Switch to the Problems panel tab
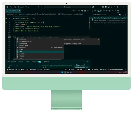Screen dimensions: 133x113 point(36,62)
